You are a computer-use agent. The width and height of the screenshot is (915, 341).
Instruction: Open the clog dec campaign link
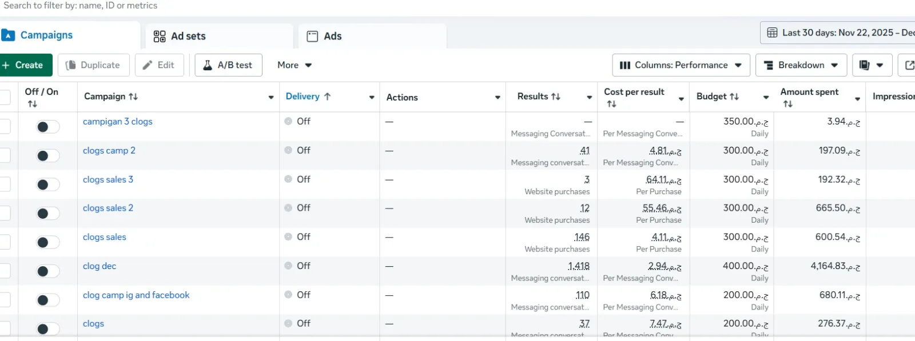tap(100, 266)
